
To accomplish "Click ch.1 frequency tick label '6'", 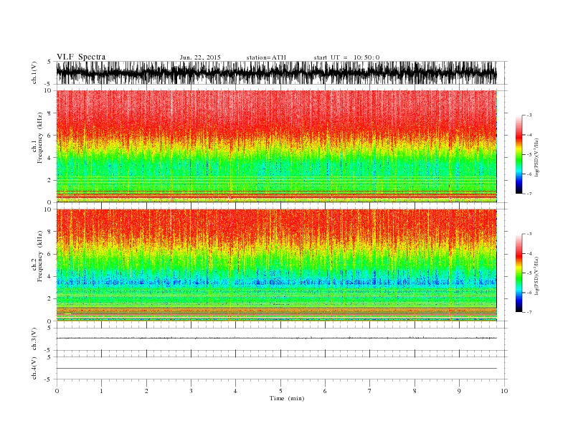I will [49, 136].
